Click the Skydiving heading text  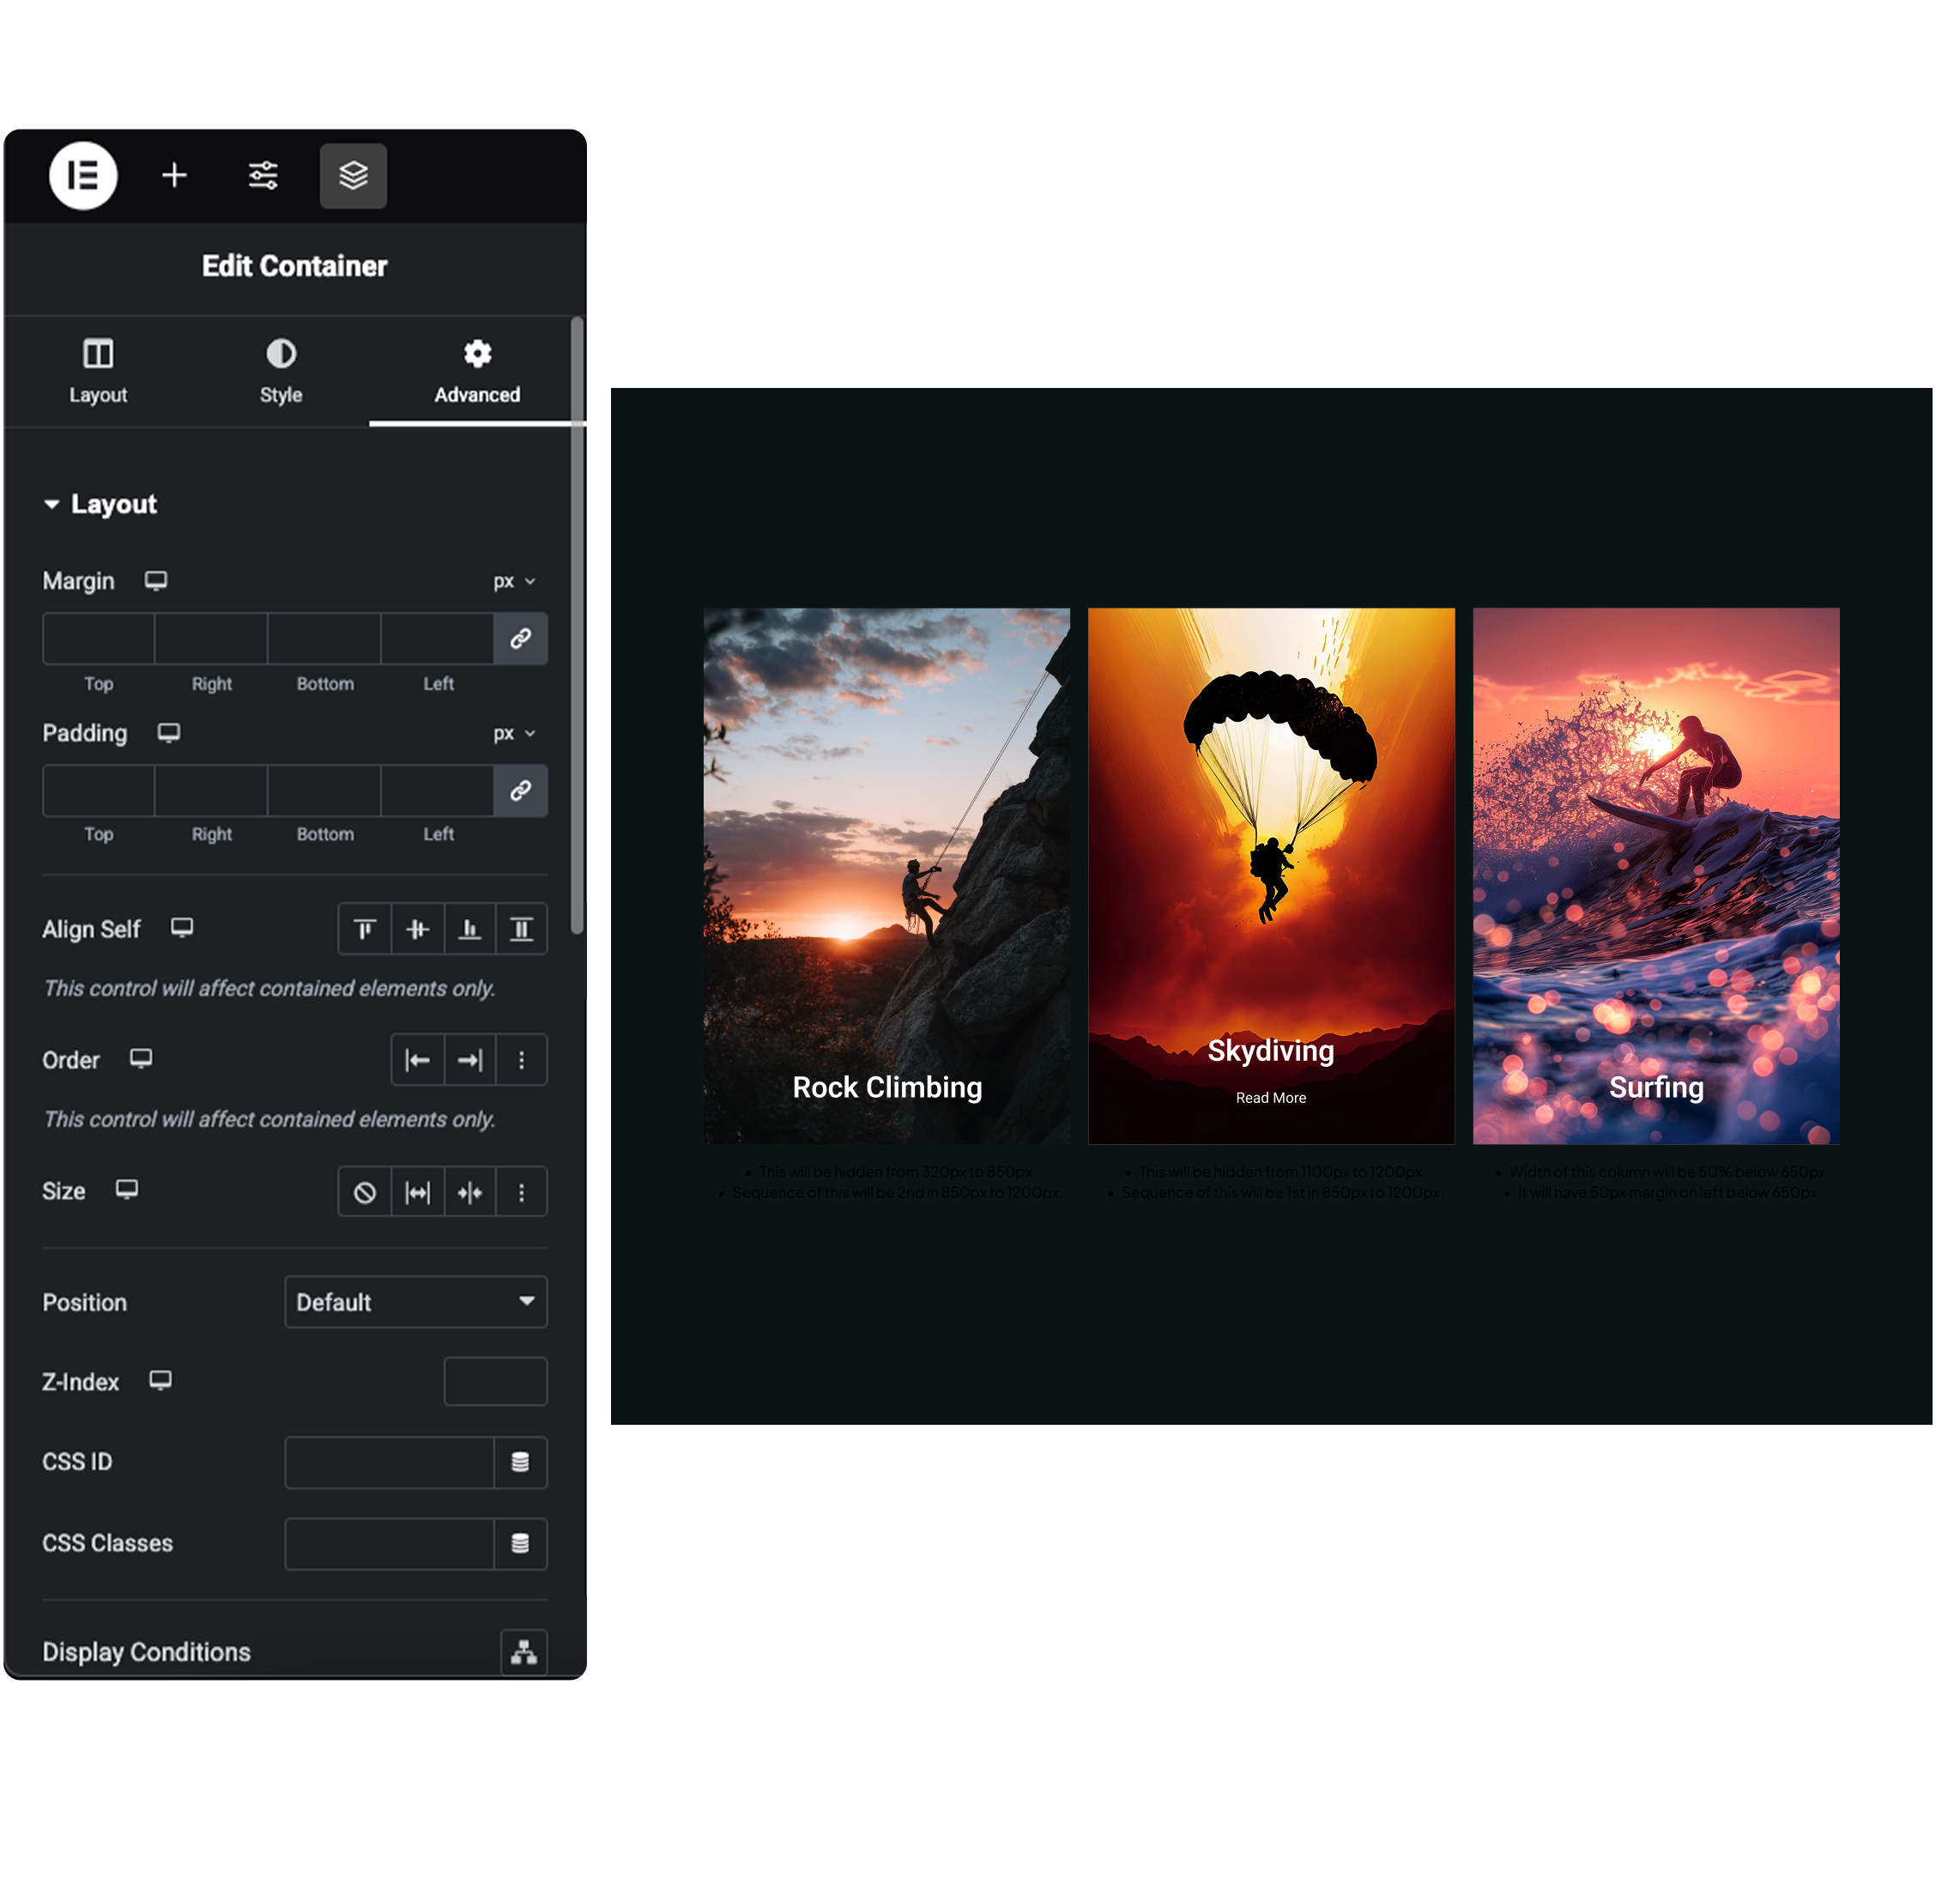point(1271,1051)
